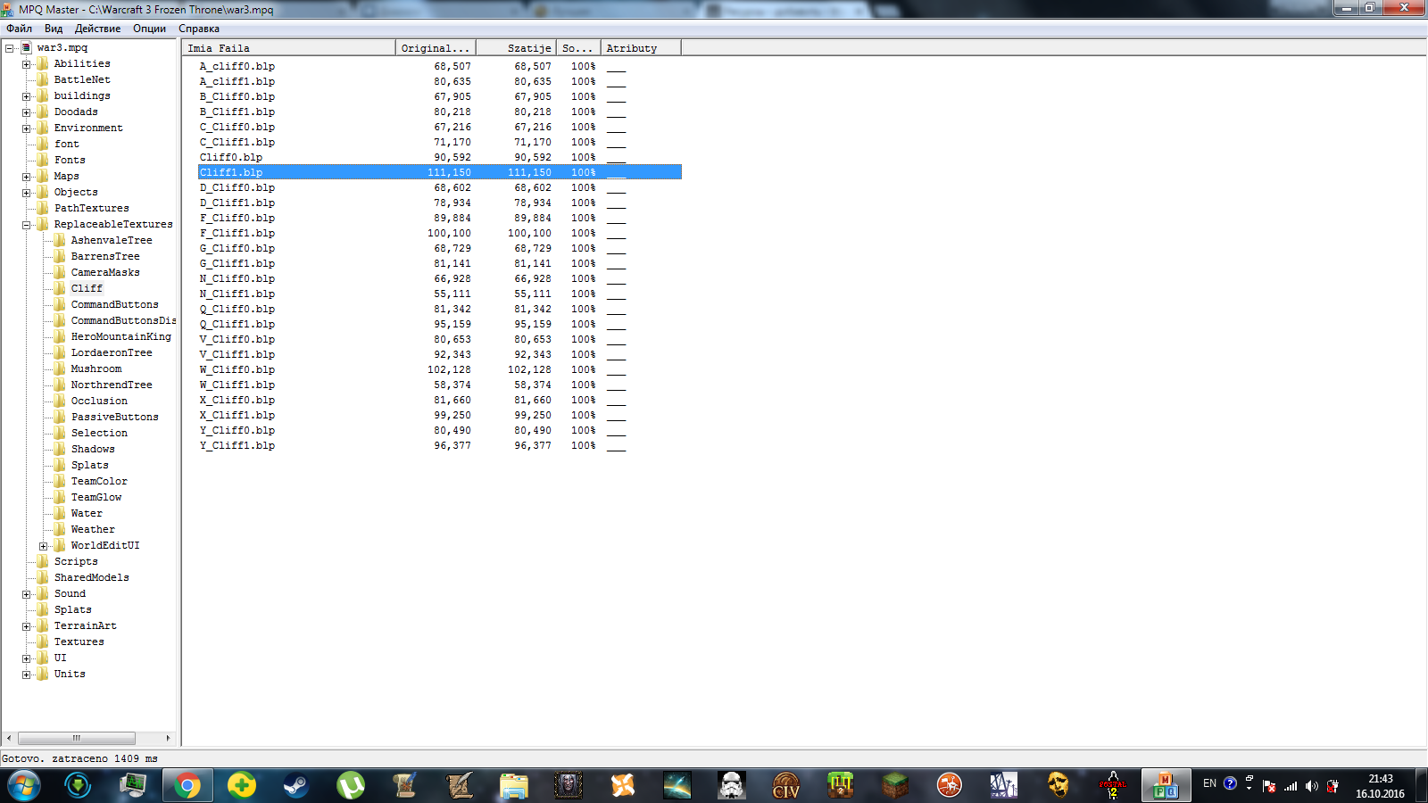Select the LordaeronTree folder label
Viewport: 1428px width, 803px height.
click(112, 353)
